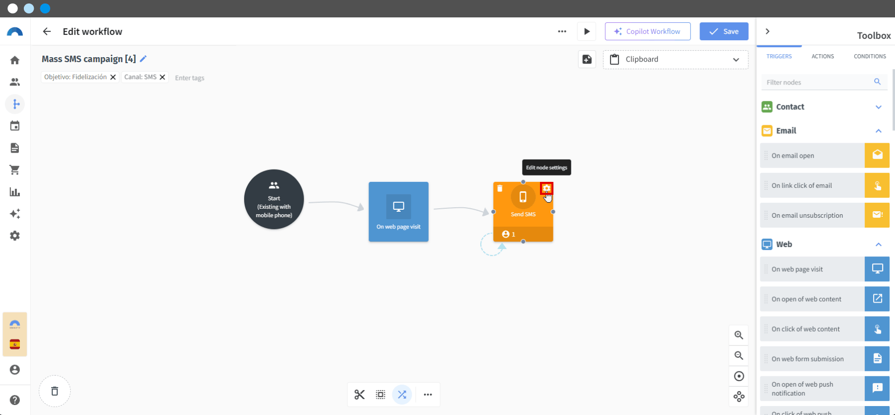
Task: Zoom out on the workflow canvas
Action: (739, 355)
